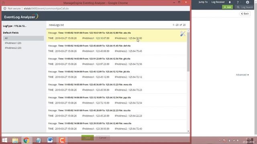The image size is (257, 144).
Task: Open the user account avatar menu
Action: click(x=247, y=2)
